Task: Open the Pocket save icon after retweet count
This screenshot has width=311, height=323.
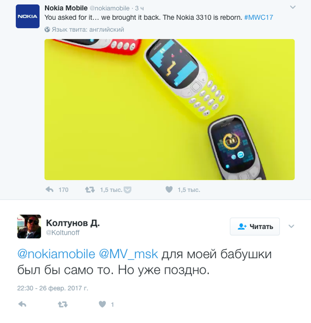Action: tap(128, 190)
